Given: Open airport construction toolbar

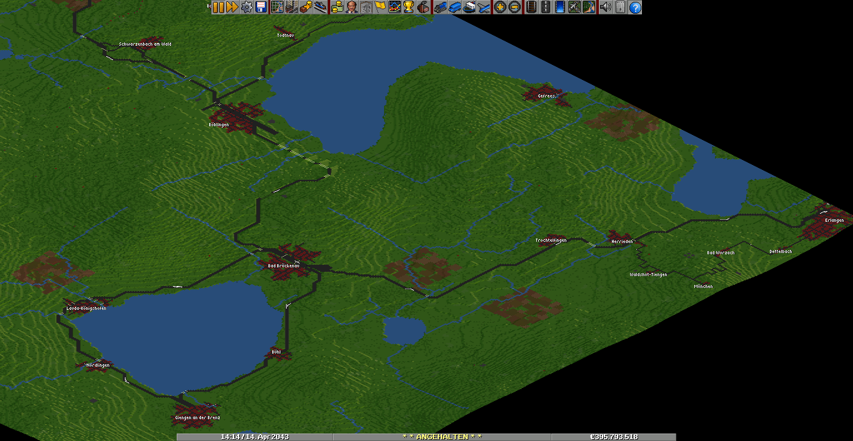Looking at the screenshot, I should coord(574,7).
